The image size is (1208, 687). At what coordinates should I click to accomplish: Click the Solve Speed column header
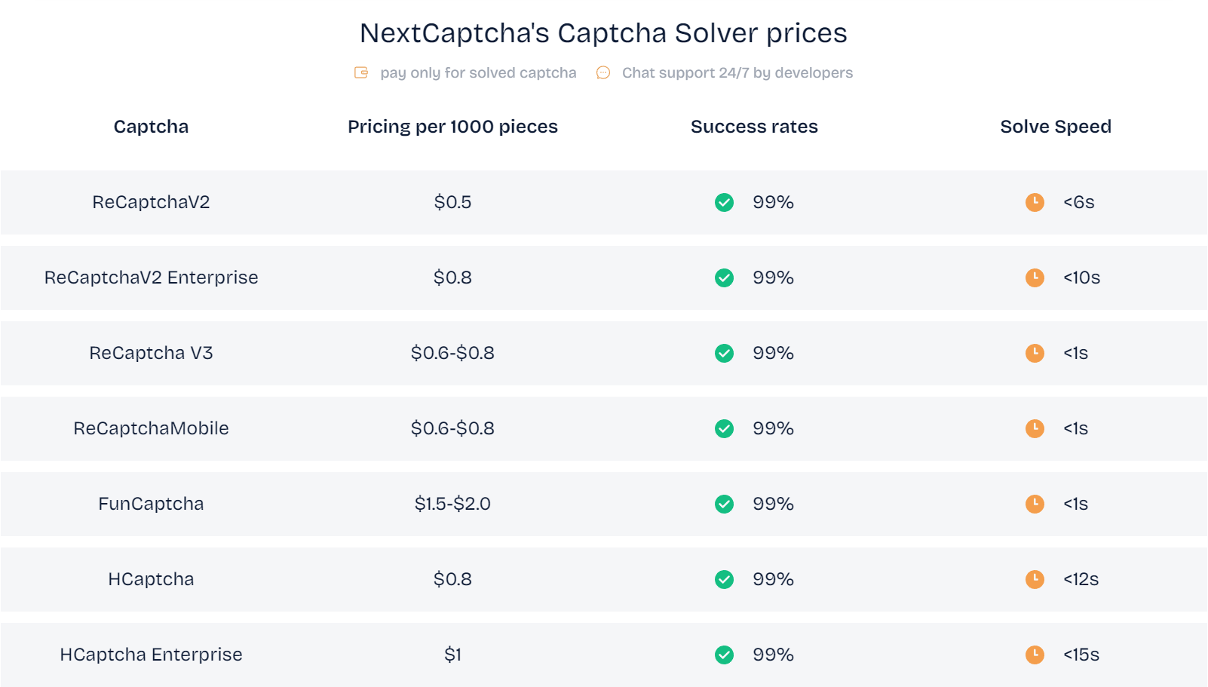tap(1056, 127)
